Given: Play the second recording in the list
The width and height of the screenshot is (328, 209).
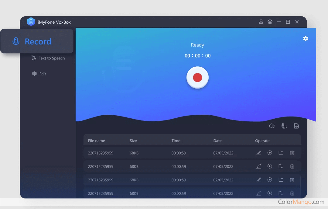Looking at the screenshot, I should [x=270, y=166].
